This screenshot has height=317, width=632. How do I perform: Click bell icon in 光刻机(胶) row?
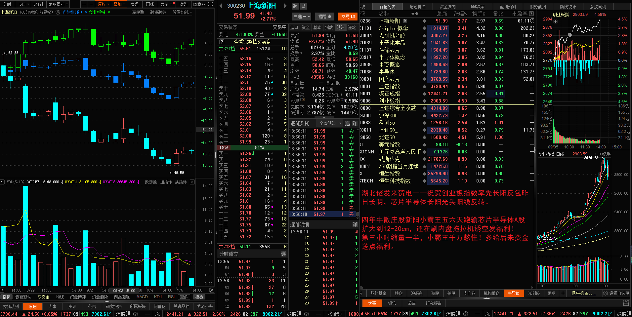(x=424, y=35)
